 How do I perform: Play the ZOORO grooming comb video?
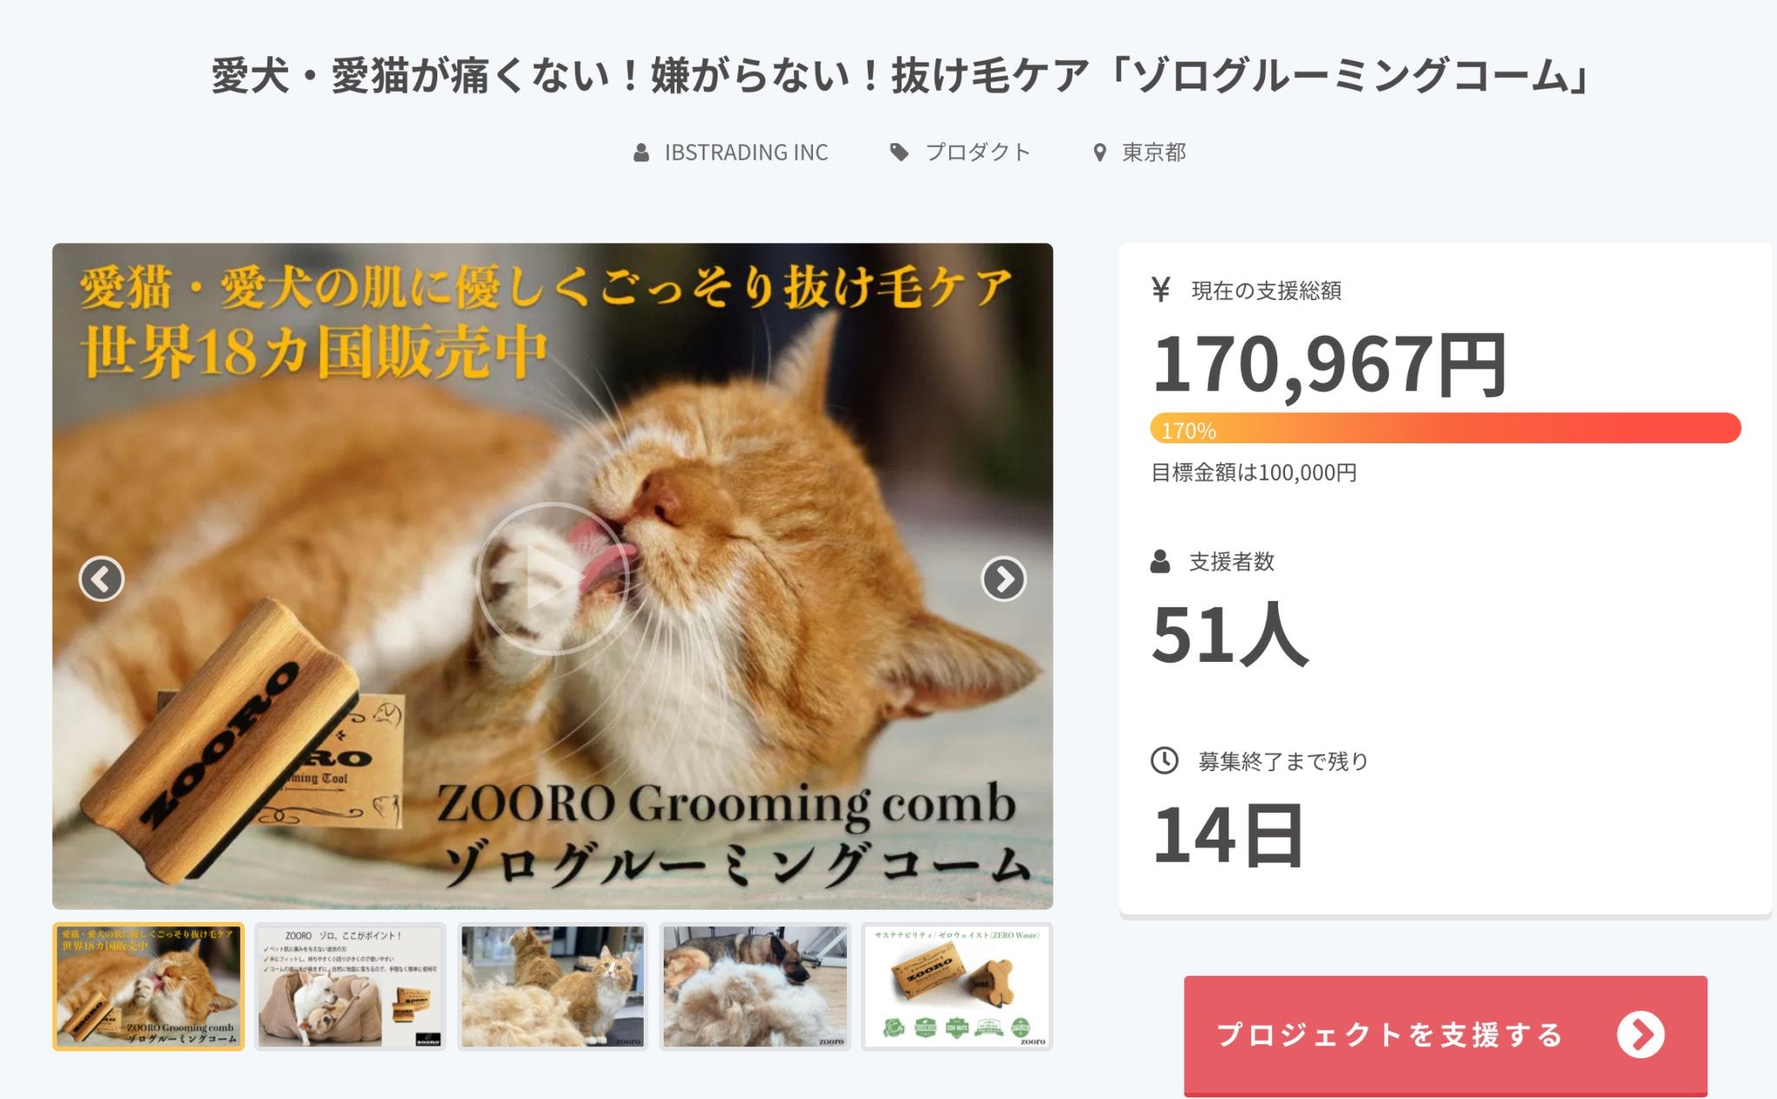point(553,578)
